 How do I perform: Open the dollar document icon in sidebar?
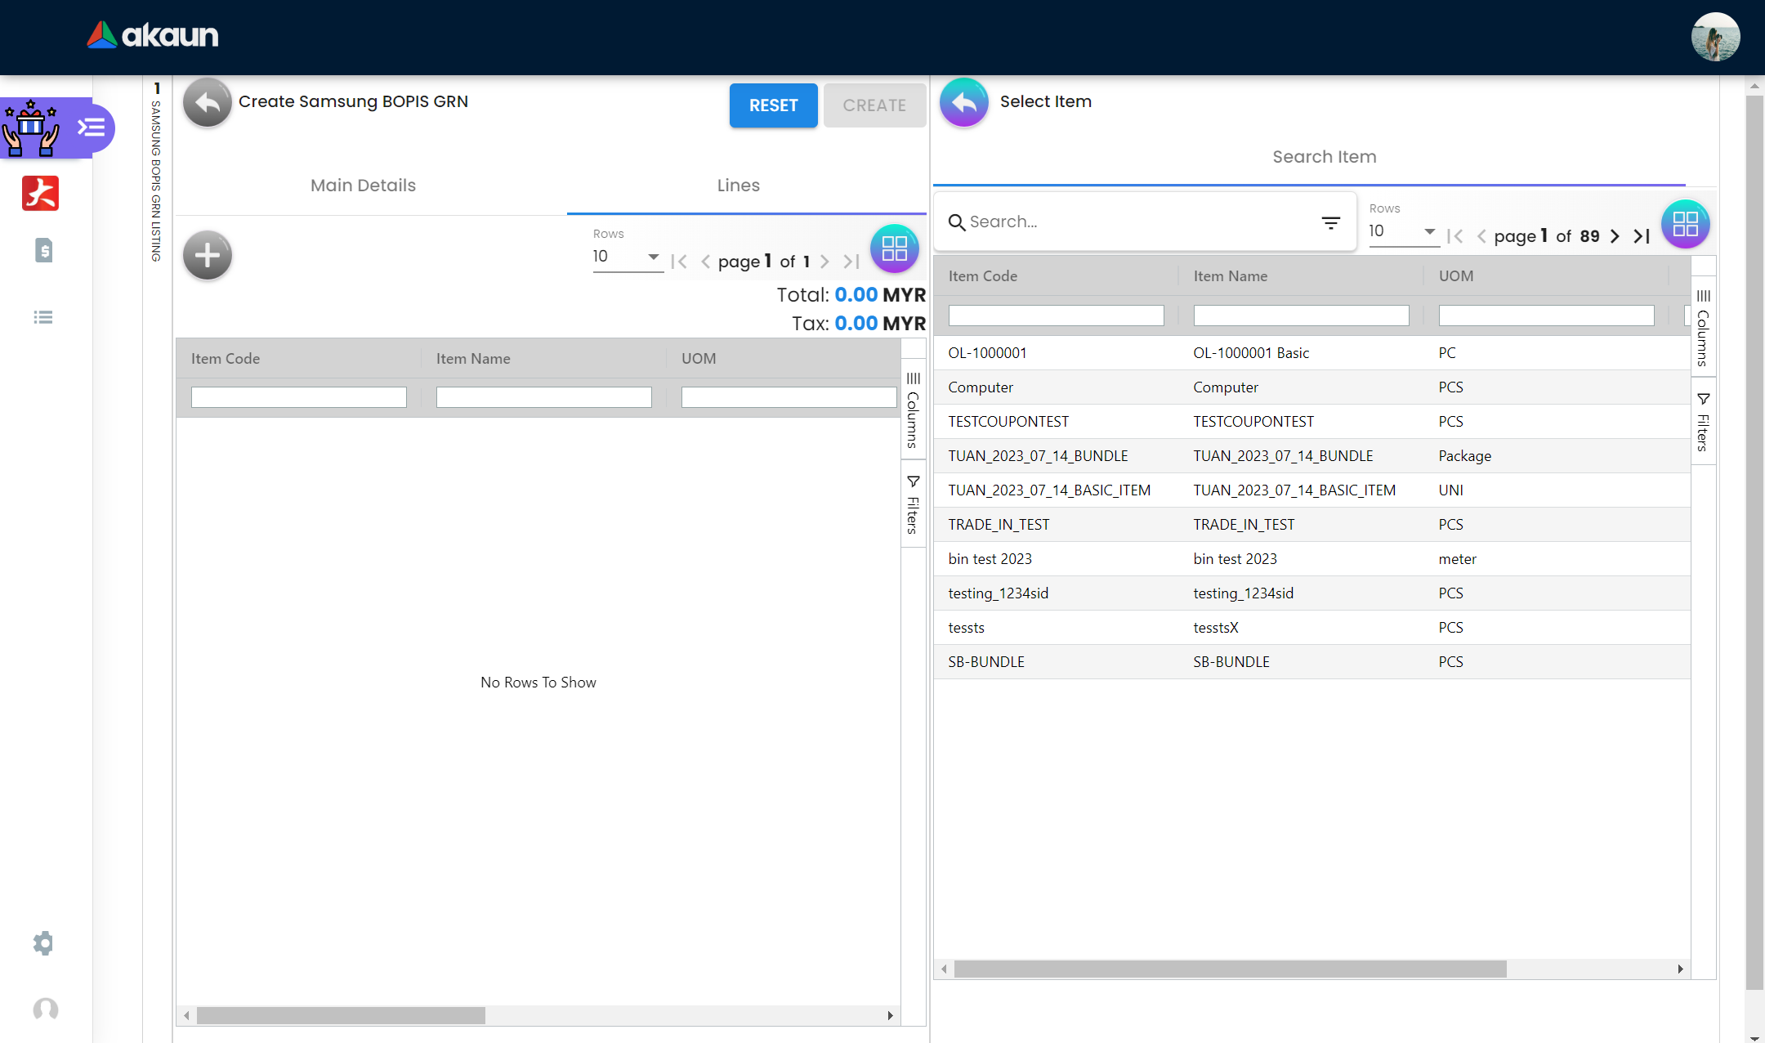43,250
